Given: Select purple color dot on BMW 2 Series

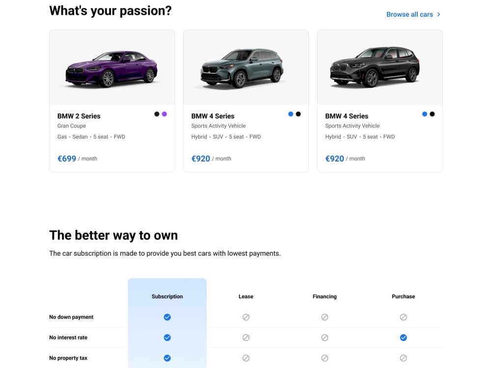Looking at the screenshot, I should click(x=164, y=114).
